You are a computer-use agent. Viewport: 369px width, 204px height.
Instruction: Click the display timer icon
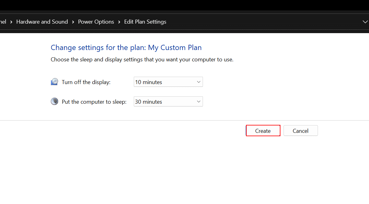[54, 82]
